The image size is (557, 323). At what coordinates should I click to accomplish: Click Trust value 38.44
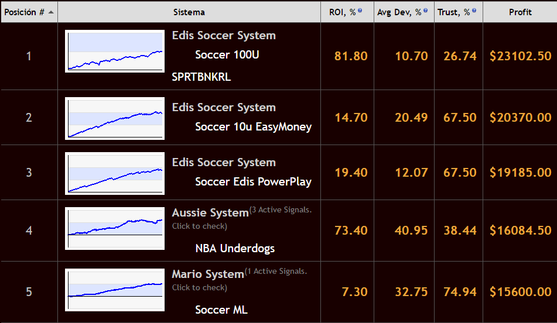point(460,231)
